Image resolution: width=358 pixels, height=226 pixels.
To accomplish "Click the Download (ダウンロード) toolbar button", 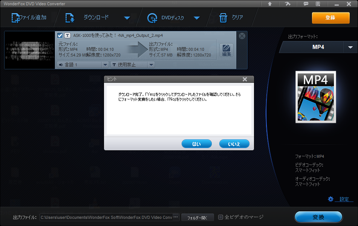I will pos(87,18).
